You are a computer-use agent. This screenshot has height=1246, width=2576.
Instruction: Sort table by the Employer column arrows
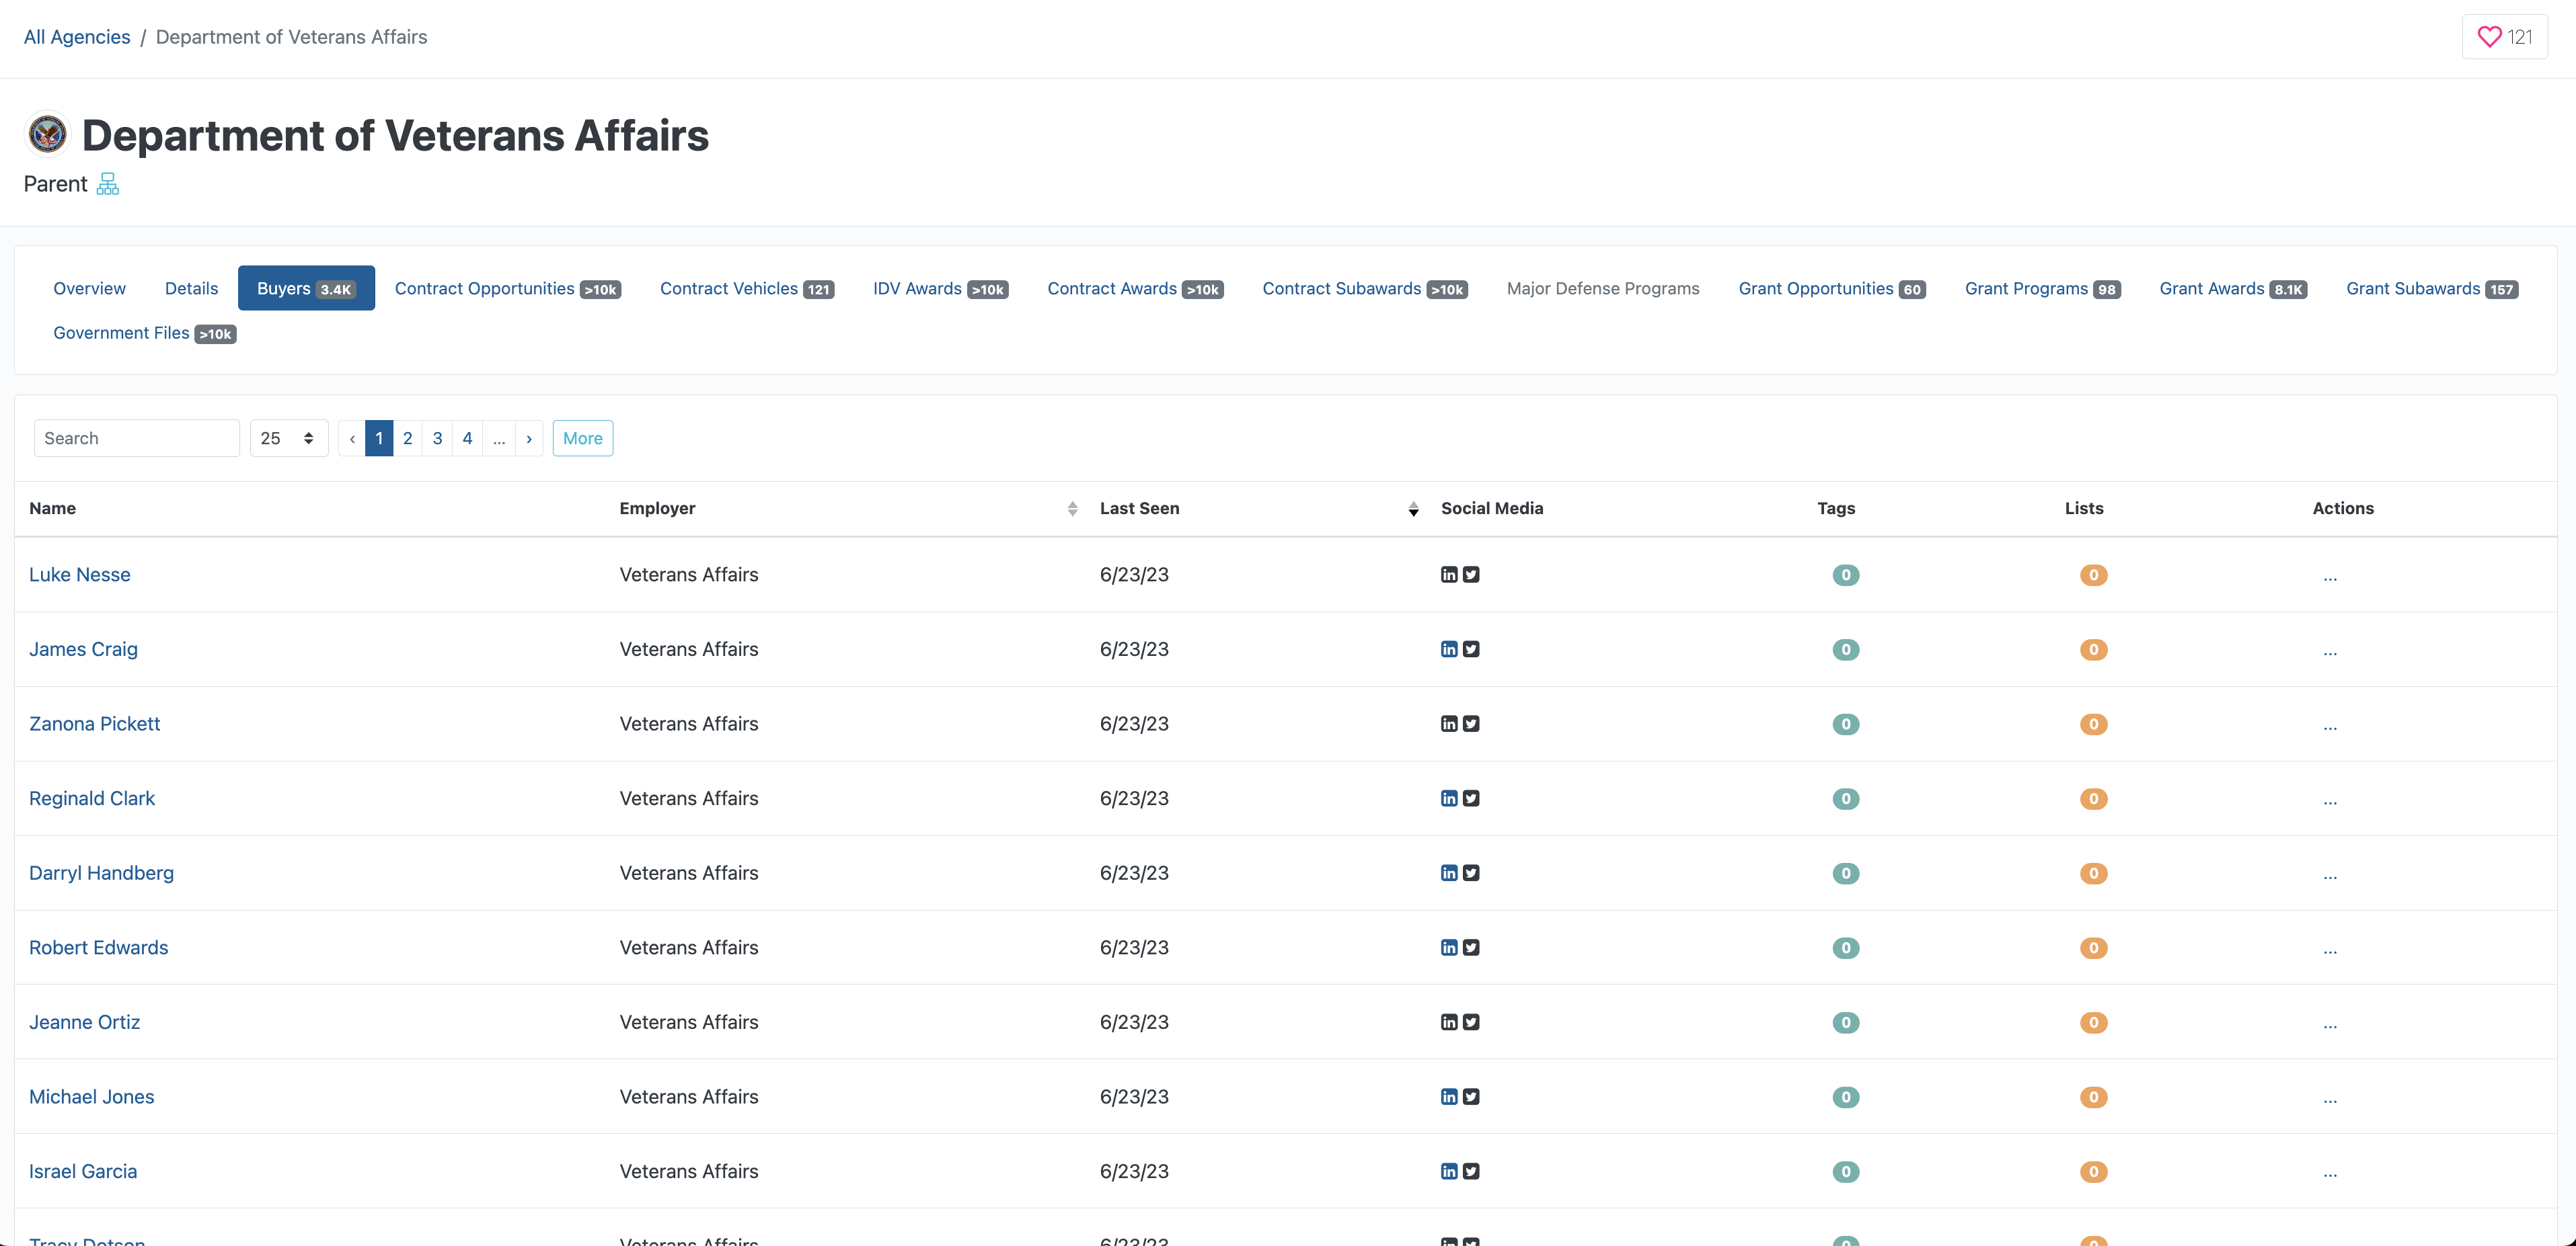pos(1072,509)
